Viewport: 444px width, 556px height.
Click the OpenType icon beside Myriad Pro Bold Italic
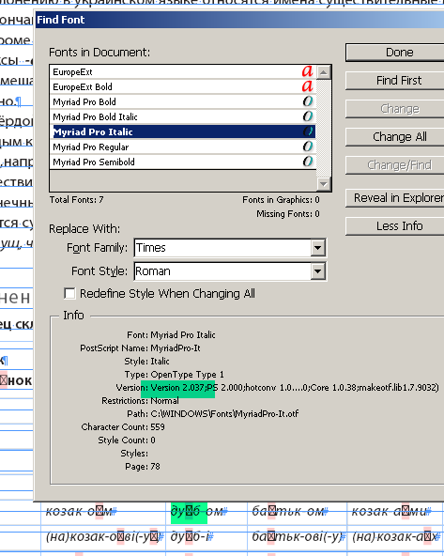[x=308, y=116]
